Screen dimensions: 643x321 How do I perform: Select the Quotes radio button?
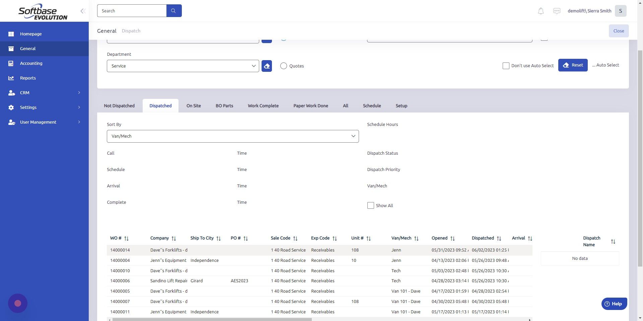(284, 66)
